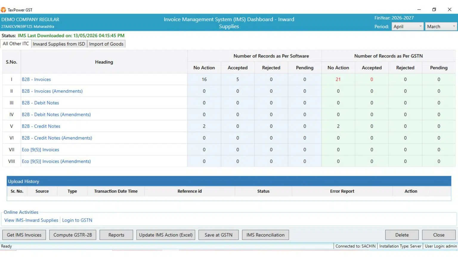
Task: Select software No Action count 16 for B2B Invoices
Action: [x=204, y=79]
